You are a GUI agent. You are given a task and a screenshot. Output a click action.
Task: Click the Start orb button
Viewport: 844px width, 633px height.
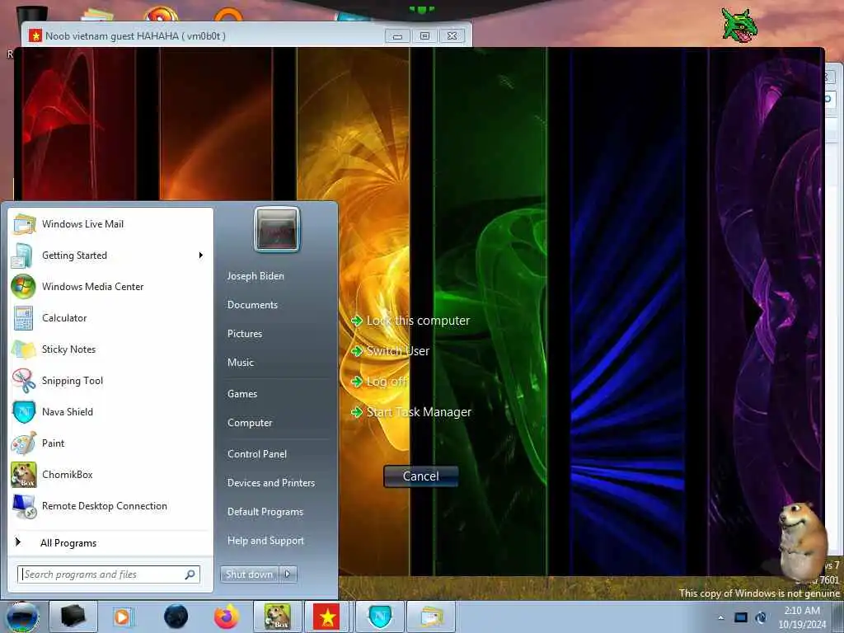22,617
